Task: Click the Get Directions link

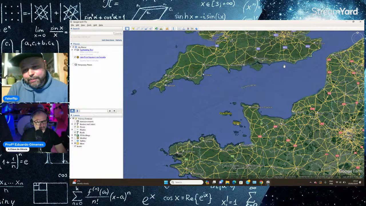Action: point(108,40)
